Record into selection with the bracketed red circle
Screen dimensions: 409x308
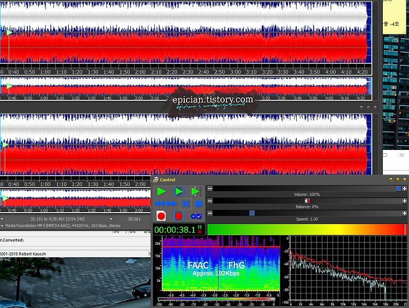pyautogui.click(x=179, y=216)
